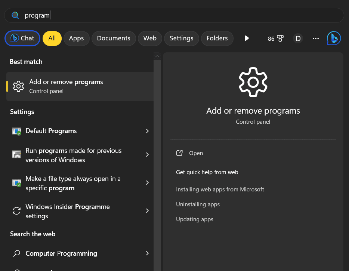Switch to the Apps filter tab
Image resolution: width=349 pixels, height=271 pixels.
point(76,38)
